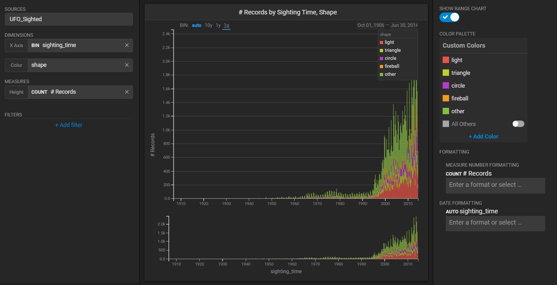Image resolution: width=557 pixels, height=285 pixels.
Task: Click the red light color swatch
Action: (446, 60)
